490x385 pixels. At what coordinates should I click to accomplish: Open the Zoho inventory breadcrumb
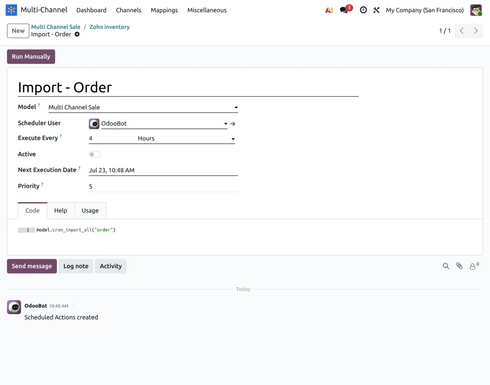pos(109,27)
